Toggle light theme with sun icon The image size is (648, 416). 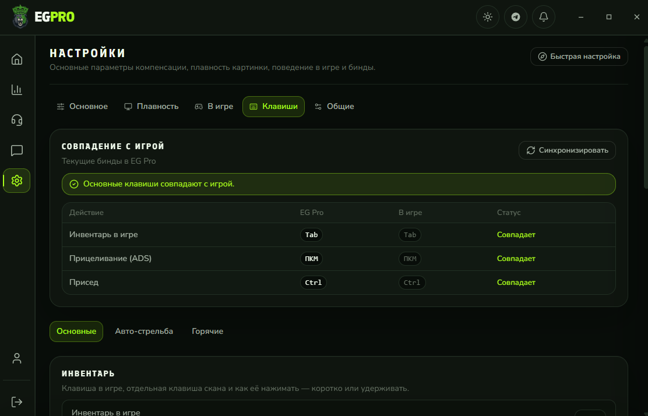pyautogui.click(x=488, y=17)
